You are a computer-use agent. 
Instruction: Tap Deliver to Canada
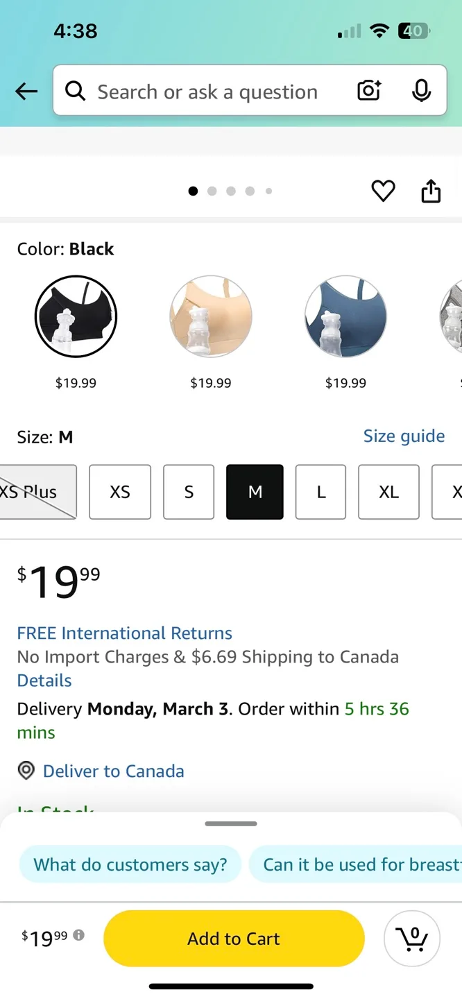114,771
